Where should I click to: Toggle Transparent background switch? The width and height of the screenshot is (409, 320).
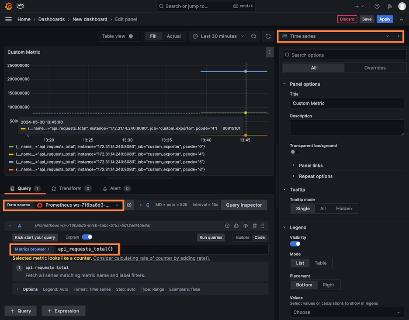click(x=295, y=152)
